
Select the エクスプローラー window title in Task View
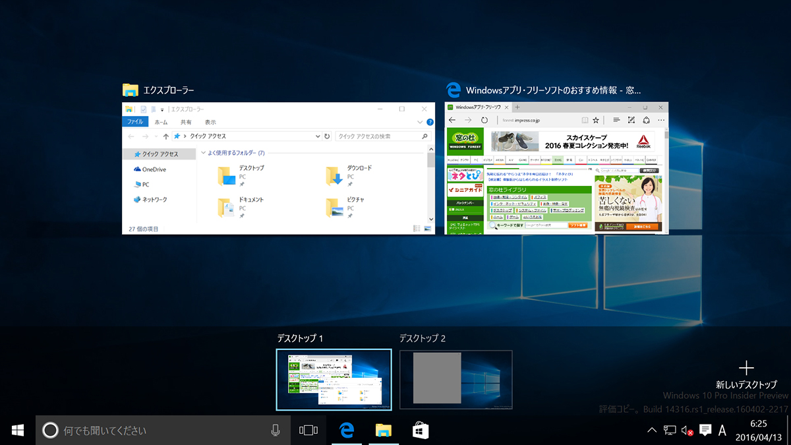tap(169, 90)
